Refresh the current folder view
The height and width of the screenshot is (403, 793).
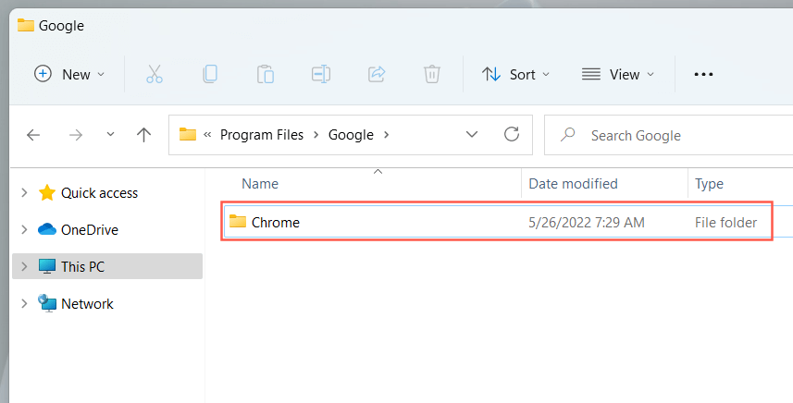click(x=512, y=135)
